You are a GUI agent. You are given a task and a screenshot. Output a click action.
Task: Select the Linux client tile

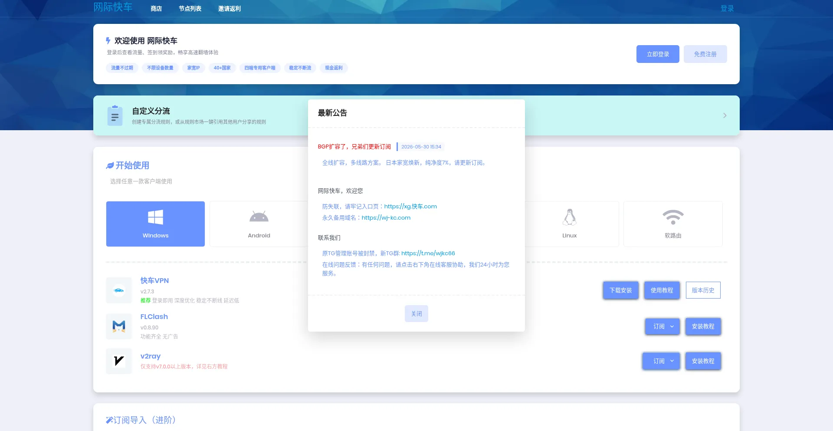[x=570, y=224]
